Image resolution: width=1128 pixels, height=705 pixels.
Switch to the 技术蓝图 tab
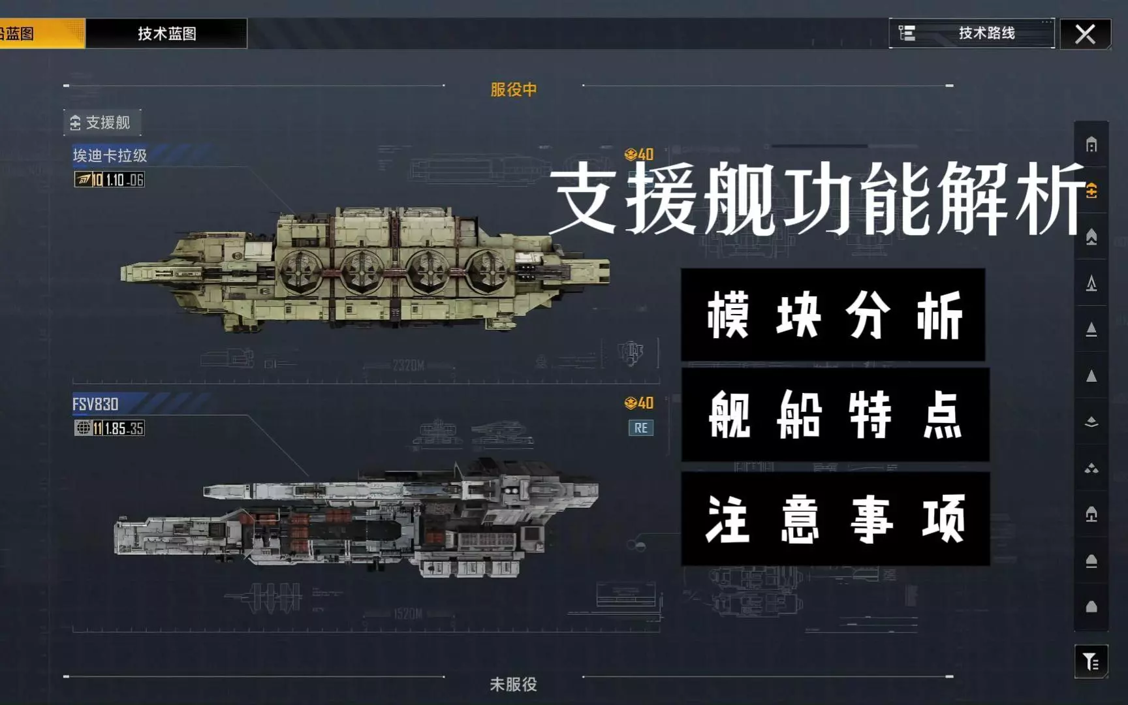(x=166, y=33)
